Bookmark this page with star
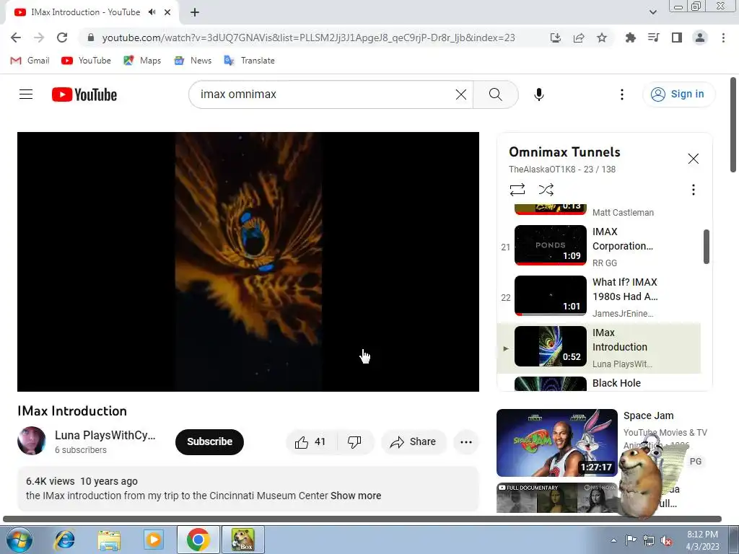Viewport: 739px width, 554px height. pos(602,38)
